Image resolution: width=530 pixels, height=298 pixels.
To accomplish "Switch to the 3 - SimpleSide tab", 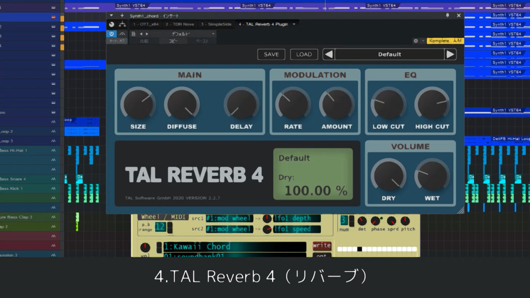I will coord(216,24).
